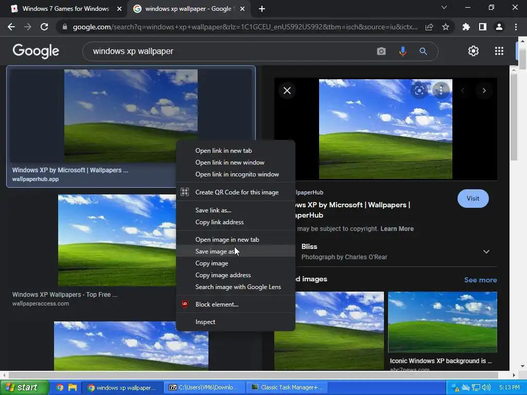Open the Google apps grid

[499, 51]
